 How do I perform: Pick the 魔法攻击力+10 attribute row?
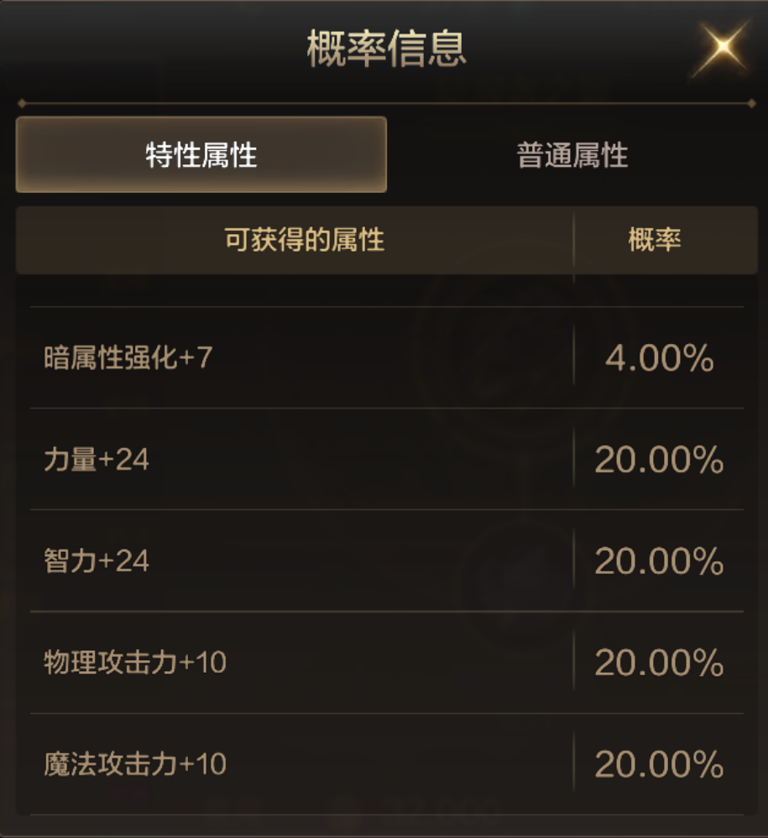pos(135,764)
